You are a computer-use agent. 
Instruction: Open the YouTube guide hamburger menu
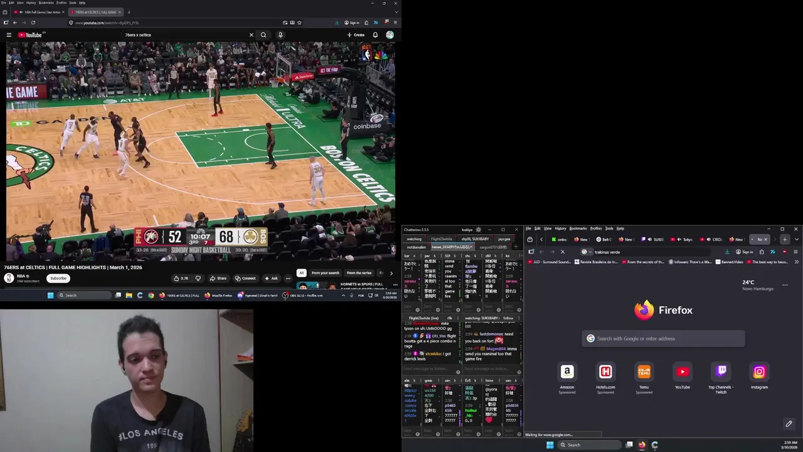click(x=9, y=35)
